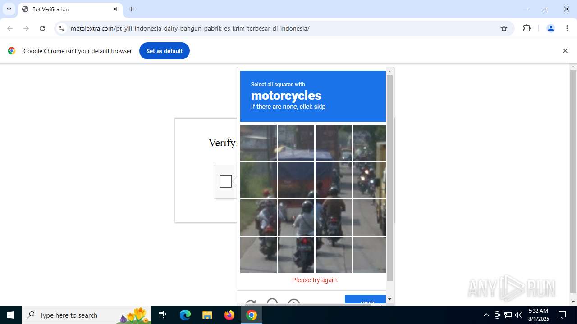Show hidden system tray icons

click(x=486, y=315)
